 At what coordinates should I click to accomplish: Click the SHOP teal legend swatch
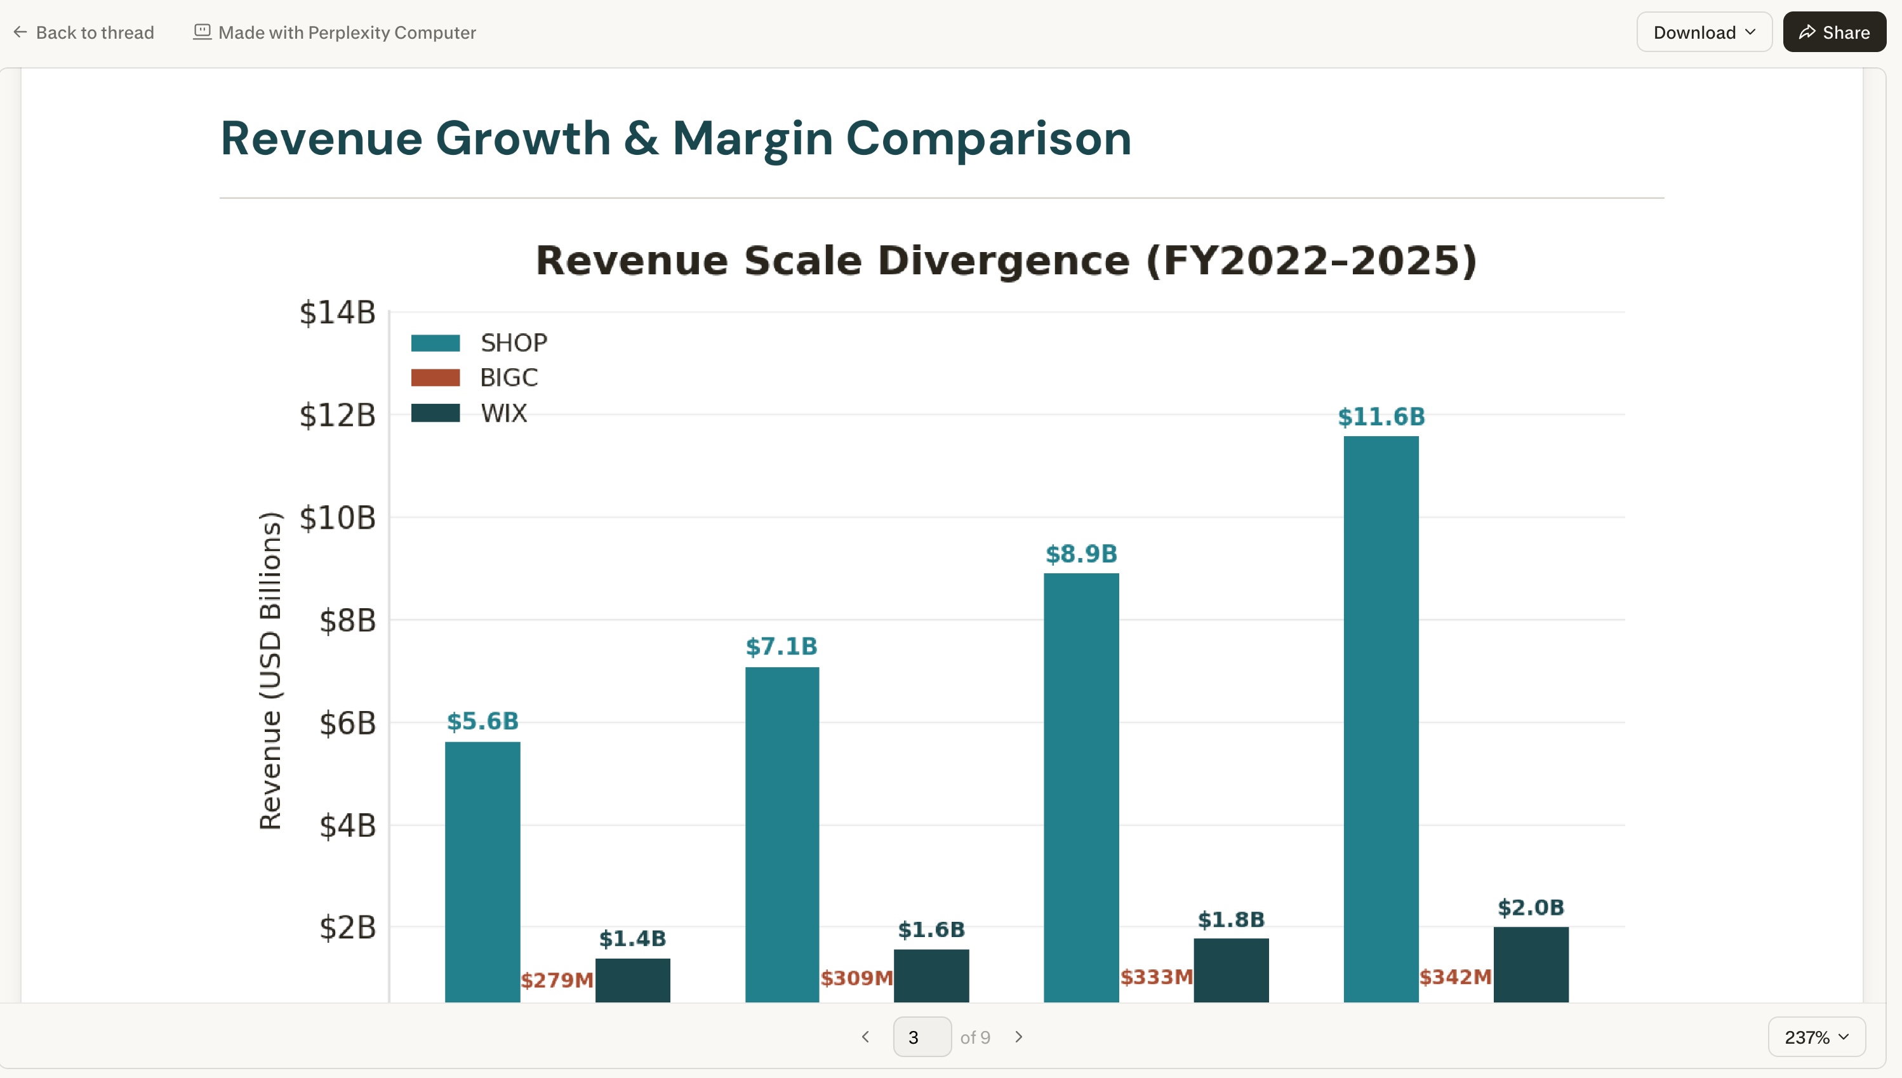click(x=436, y=343)
